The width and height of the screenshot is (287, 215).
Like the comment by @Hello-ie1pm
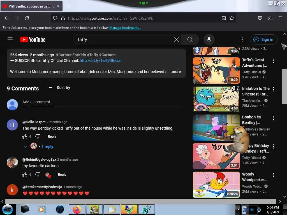point(25,137)
